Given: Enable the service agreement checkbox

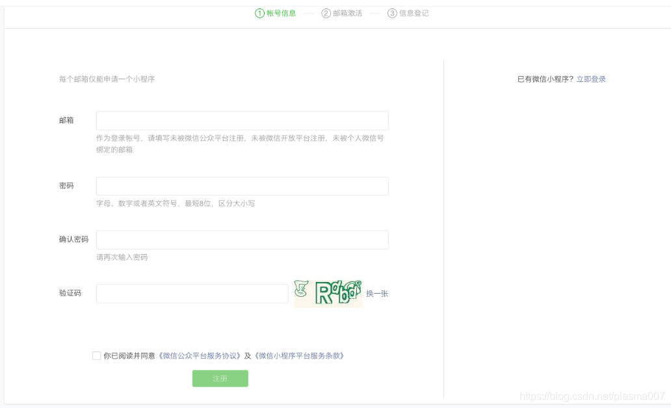Looking at the screenshot, I should tap(96, 355).
